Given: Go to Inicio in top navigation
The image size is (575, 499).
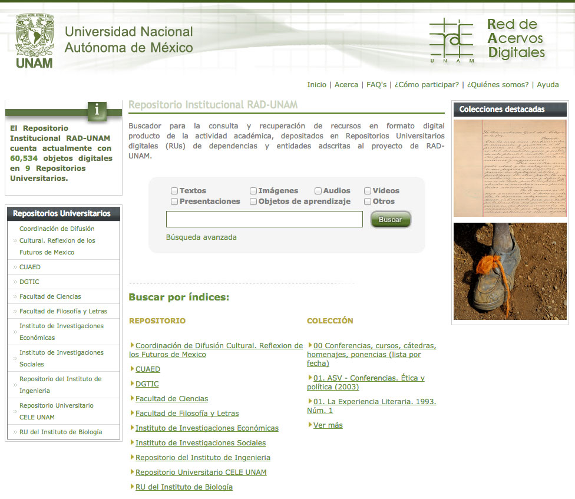Looking at the screenshot, I should click(x=316, y=85).
